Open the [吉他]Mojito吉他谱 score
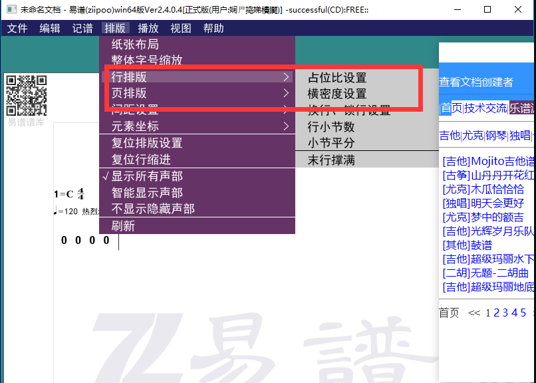The width and height of the screenshot is (536, 383). (x=488, y=162)
